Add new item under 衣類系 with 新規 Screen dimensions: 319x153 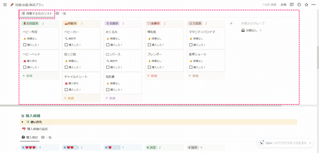point(110,98)
